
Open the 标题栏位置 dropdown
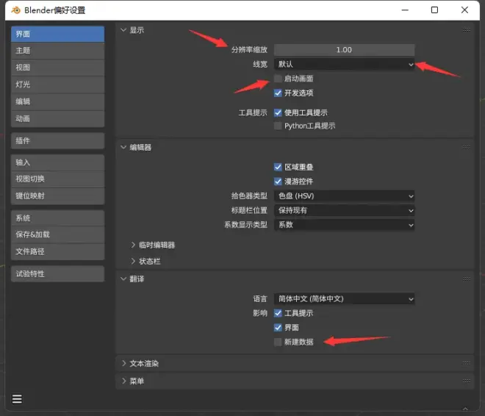(x=344, y=210)
